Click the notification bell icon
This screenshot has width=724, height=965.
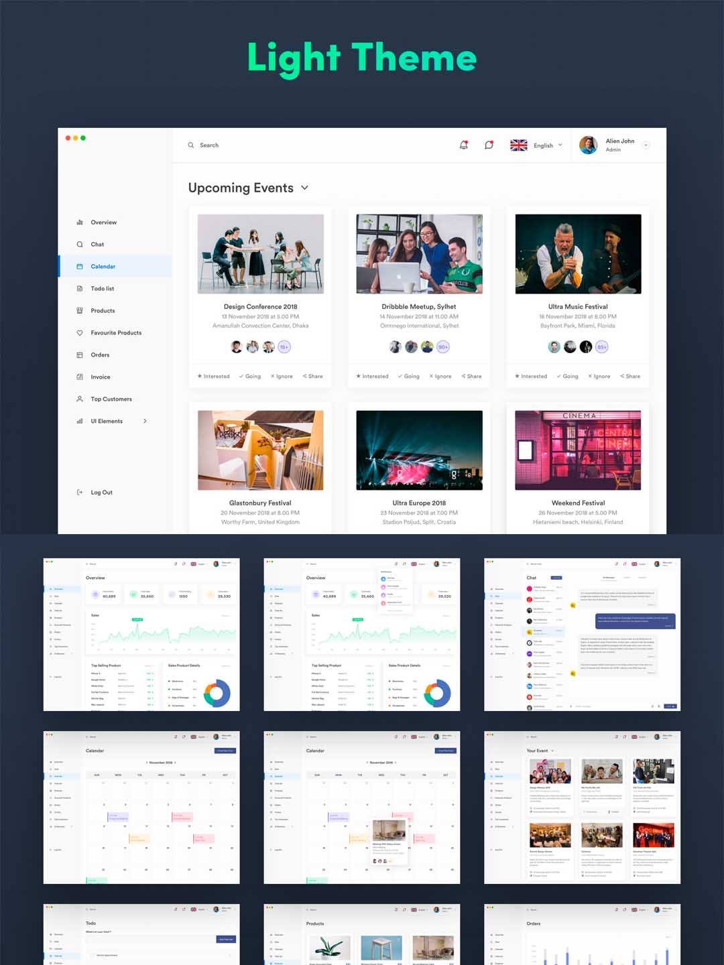pos(463,145)
